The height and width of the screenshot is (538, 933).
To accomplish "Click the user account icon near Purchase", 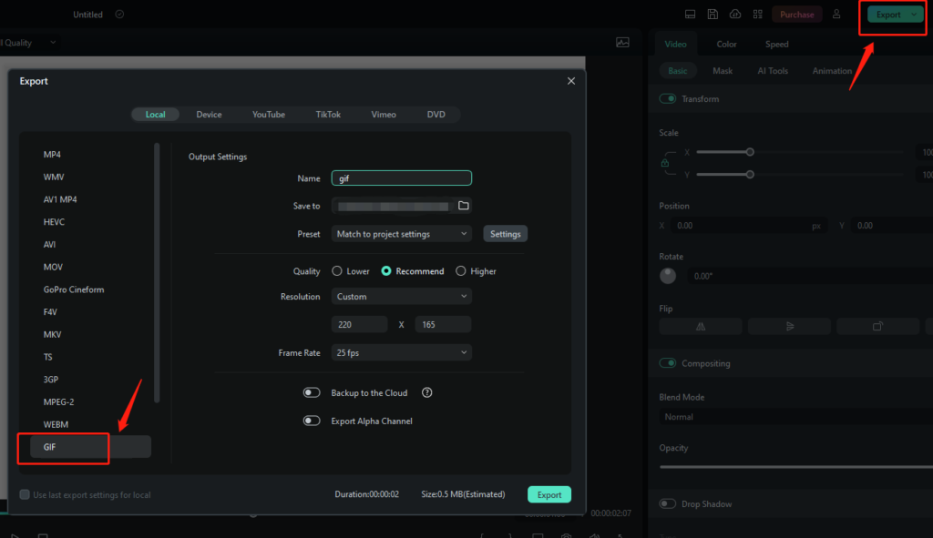I will coord(836,14).
